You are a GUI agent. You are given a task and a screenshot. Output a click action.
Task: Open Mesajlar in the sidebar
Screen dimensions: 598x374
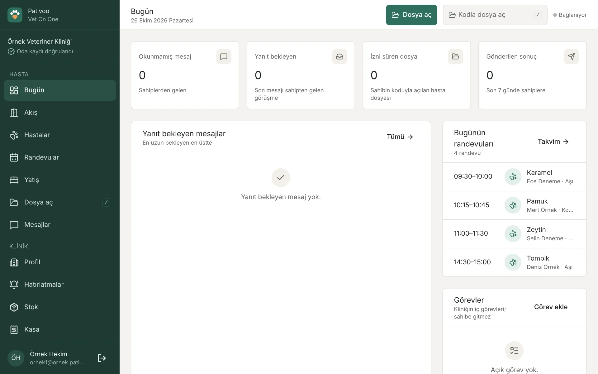click(60, 225)
